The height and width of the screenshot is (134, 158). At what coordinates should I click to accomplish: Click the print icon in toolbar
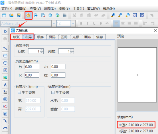click(36, 15)
